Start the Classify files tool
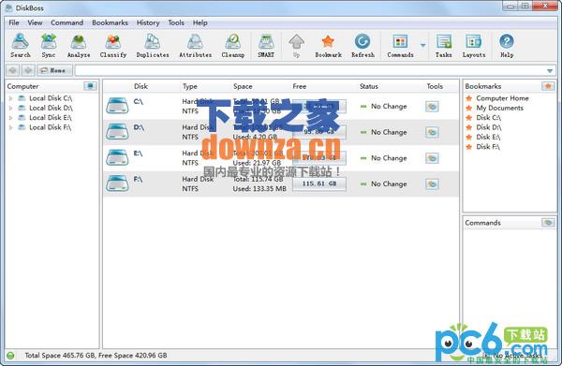The height and width of the screenshot is (366, 562). (113, 46)
